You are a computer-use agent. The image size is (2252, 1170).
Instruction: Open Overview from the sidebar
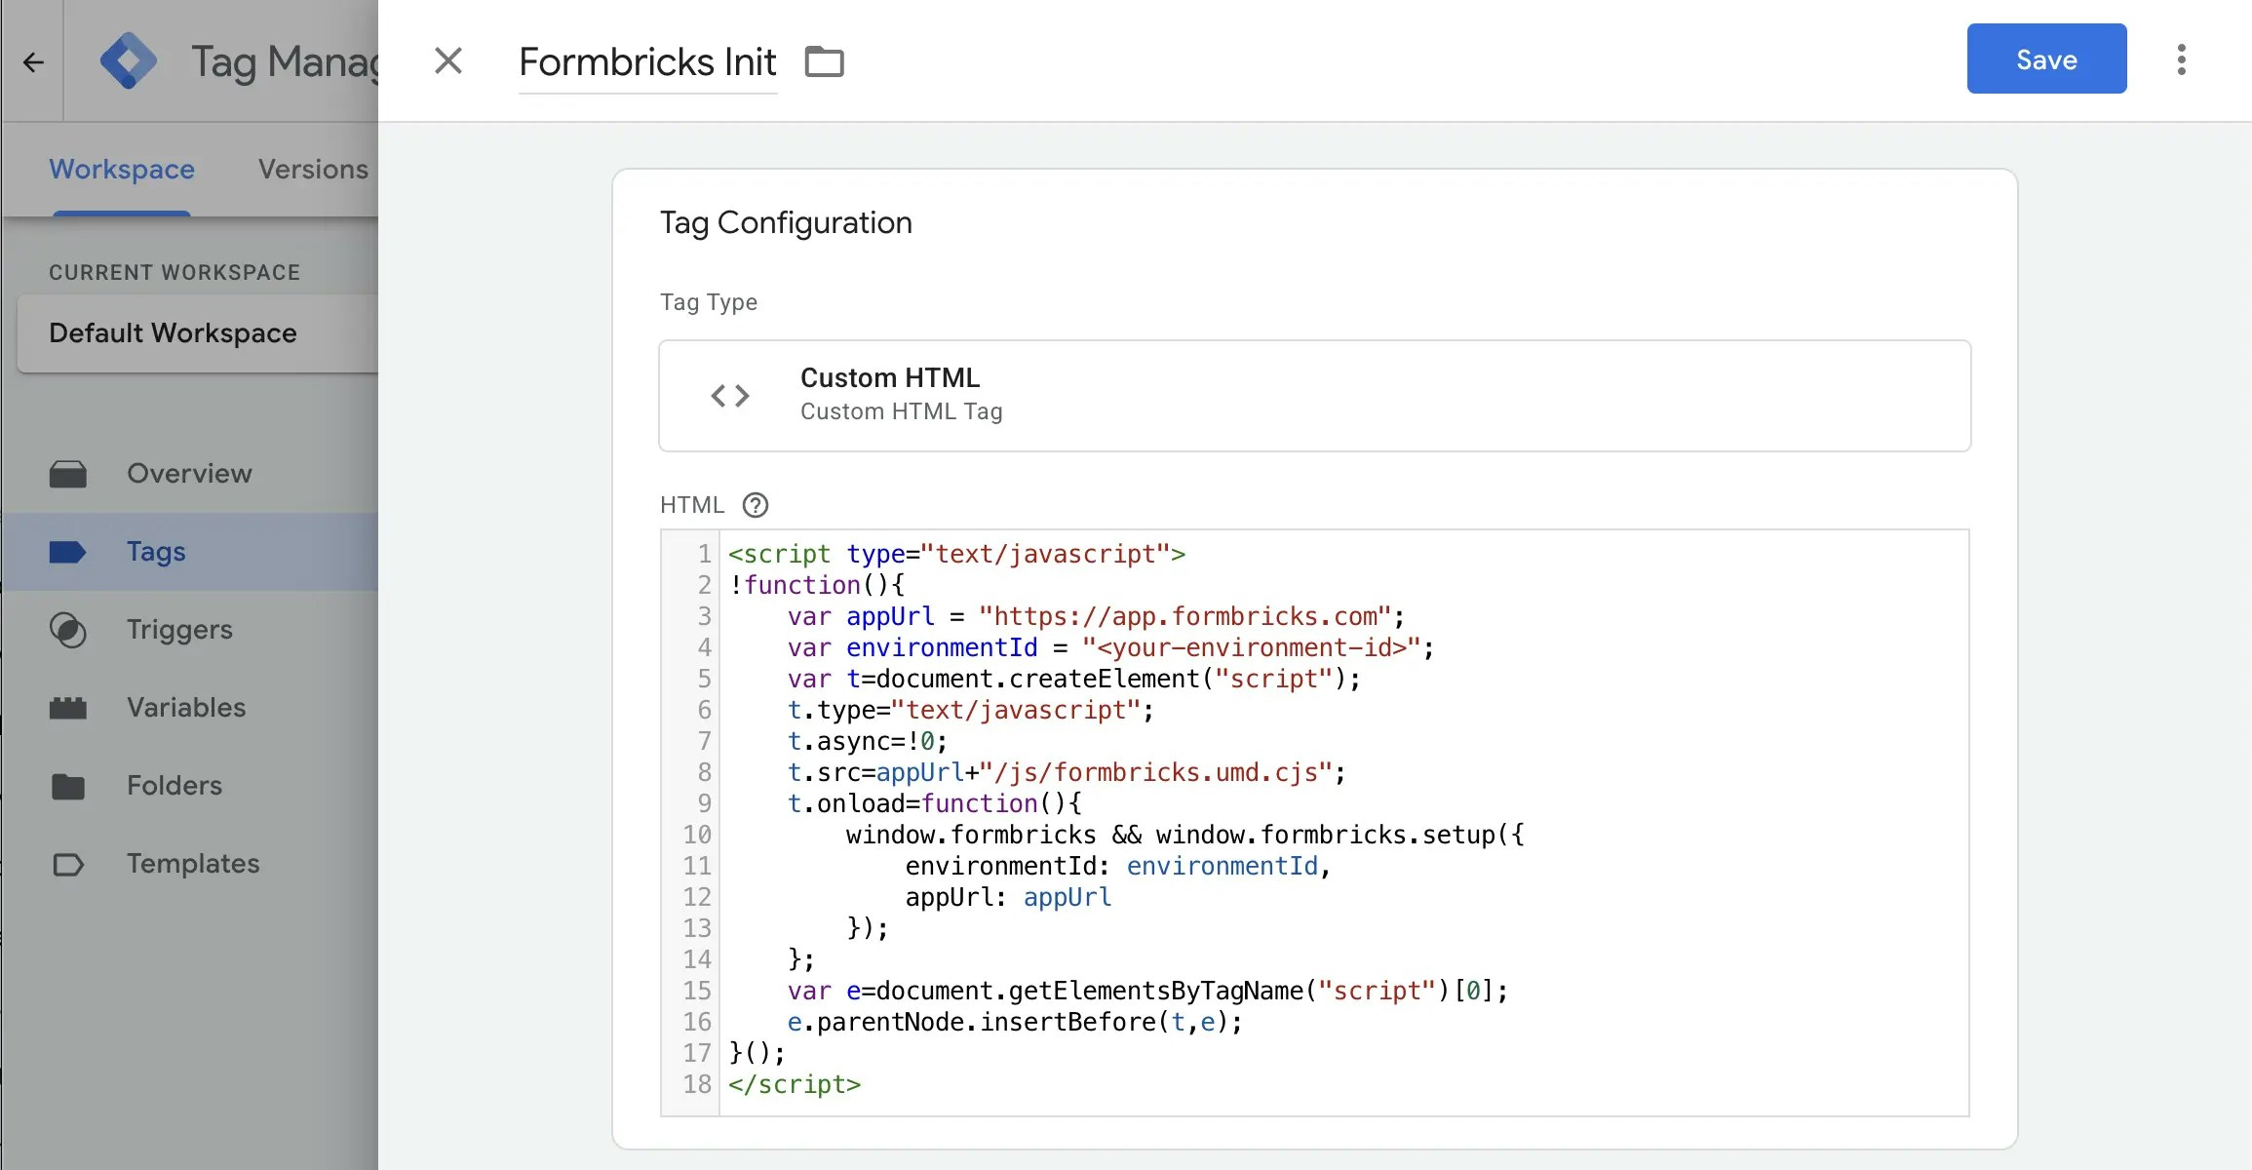(x=66, y=473)
